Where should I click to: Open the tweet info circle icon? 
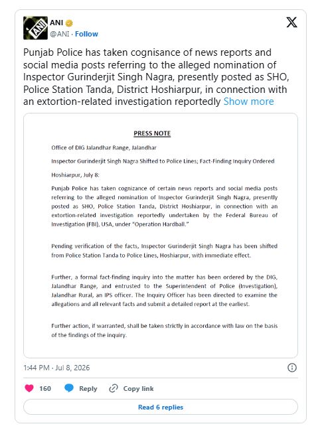click(x=292, y=368)
